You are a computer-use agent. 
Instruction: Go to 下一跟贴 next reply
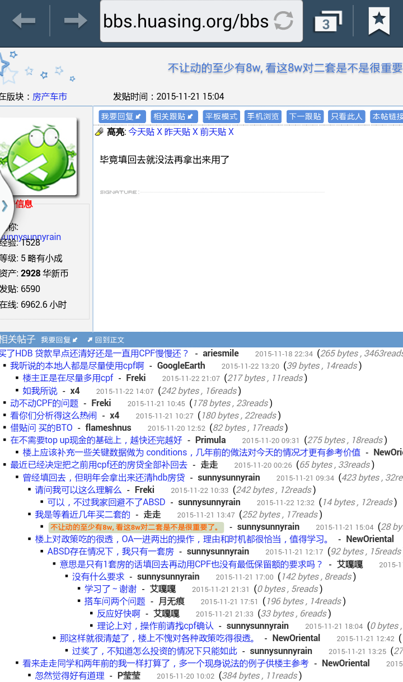305,116
